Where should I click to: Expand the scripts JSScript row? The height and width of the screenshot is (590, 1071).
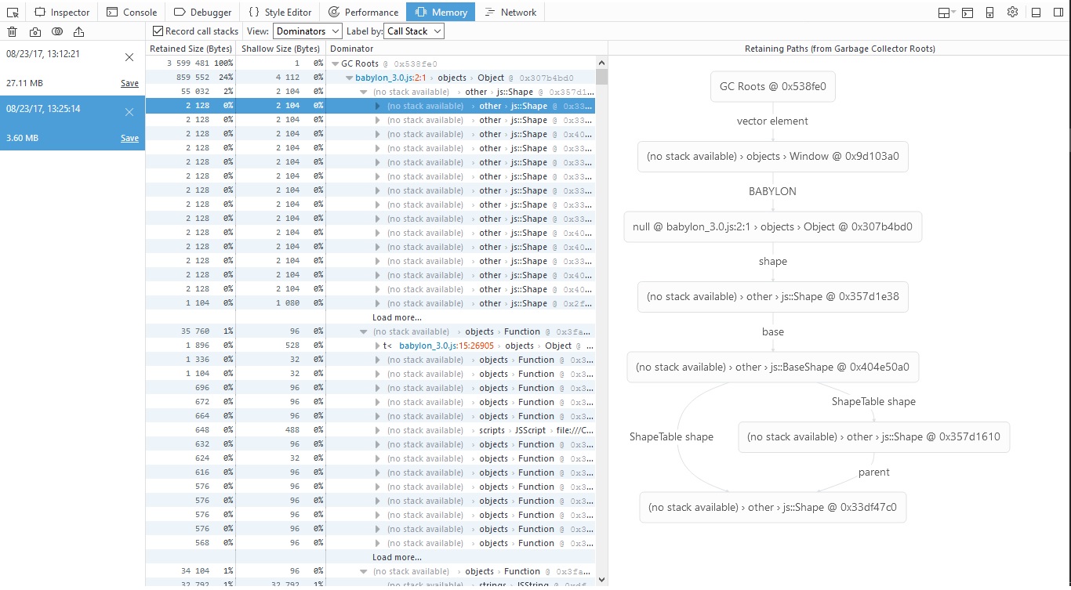click(x=377, y=430)
